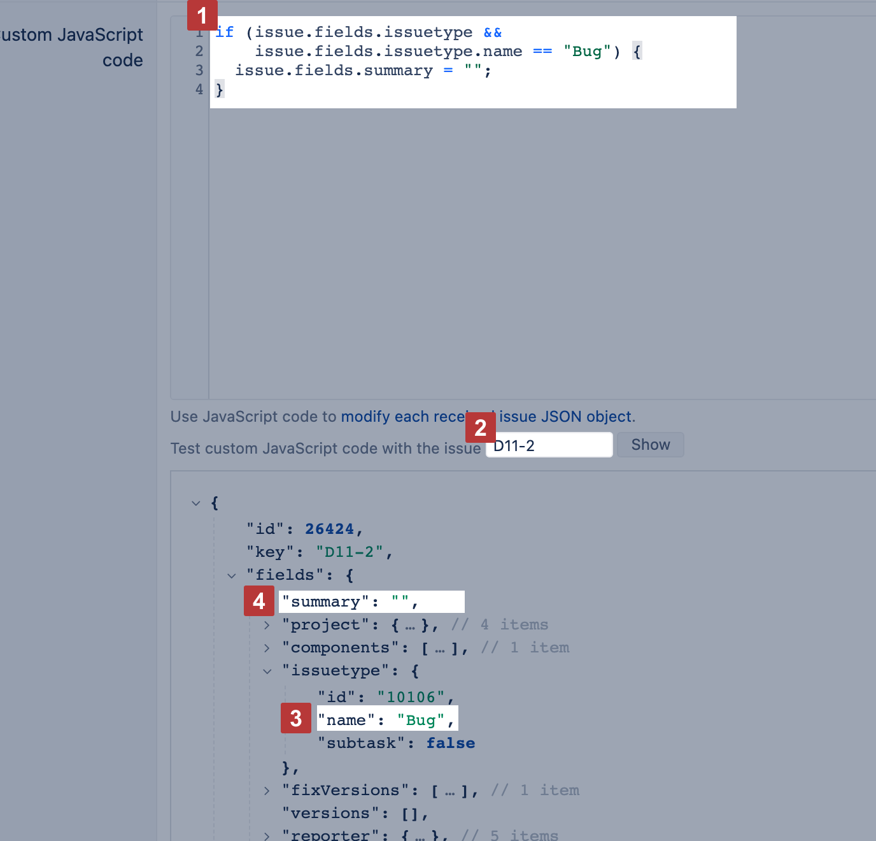Expand the "components" node

(267, 648)
